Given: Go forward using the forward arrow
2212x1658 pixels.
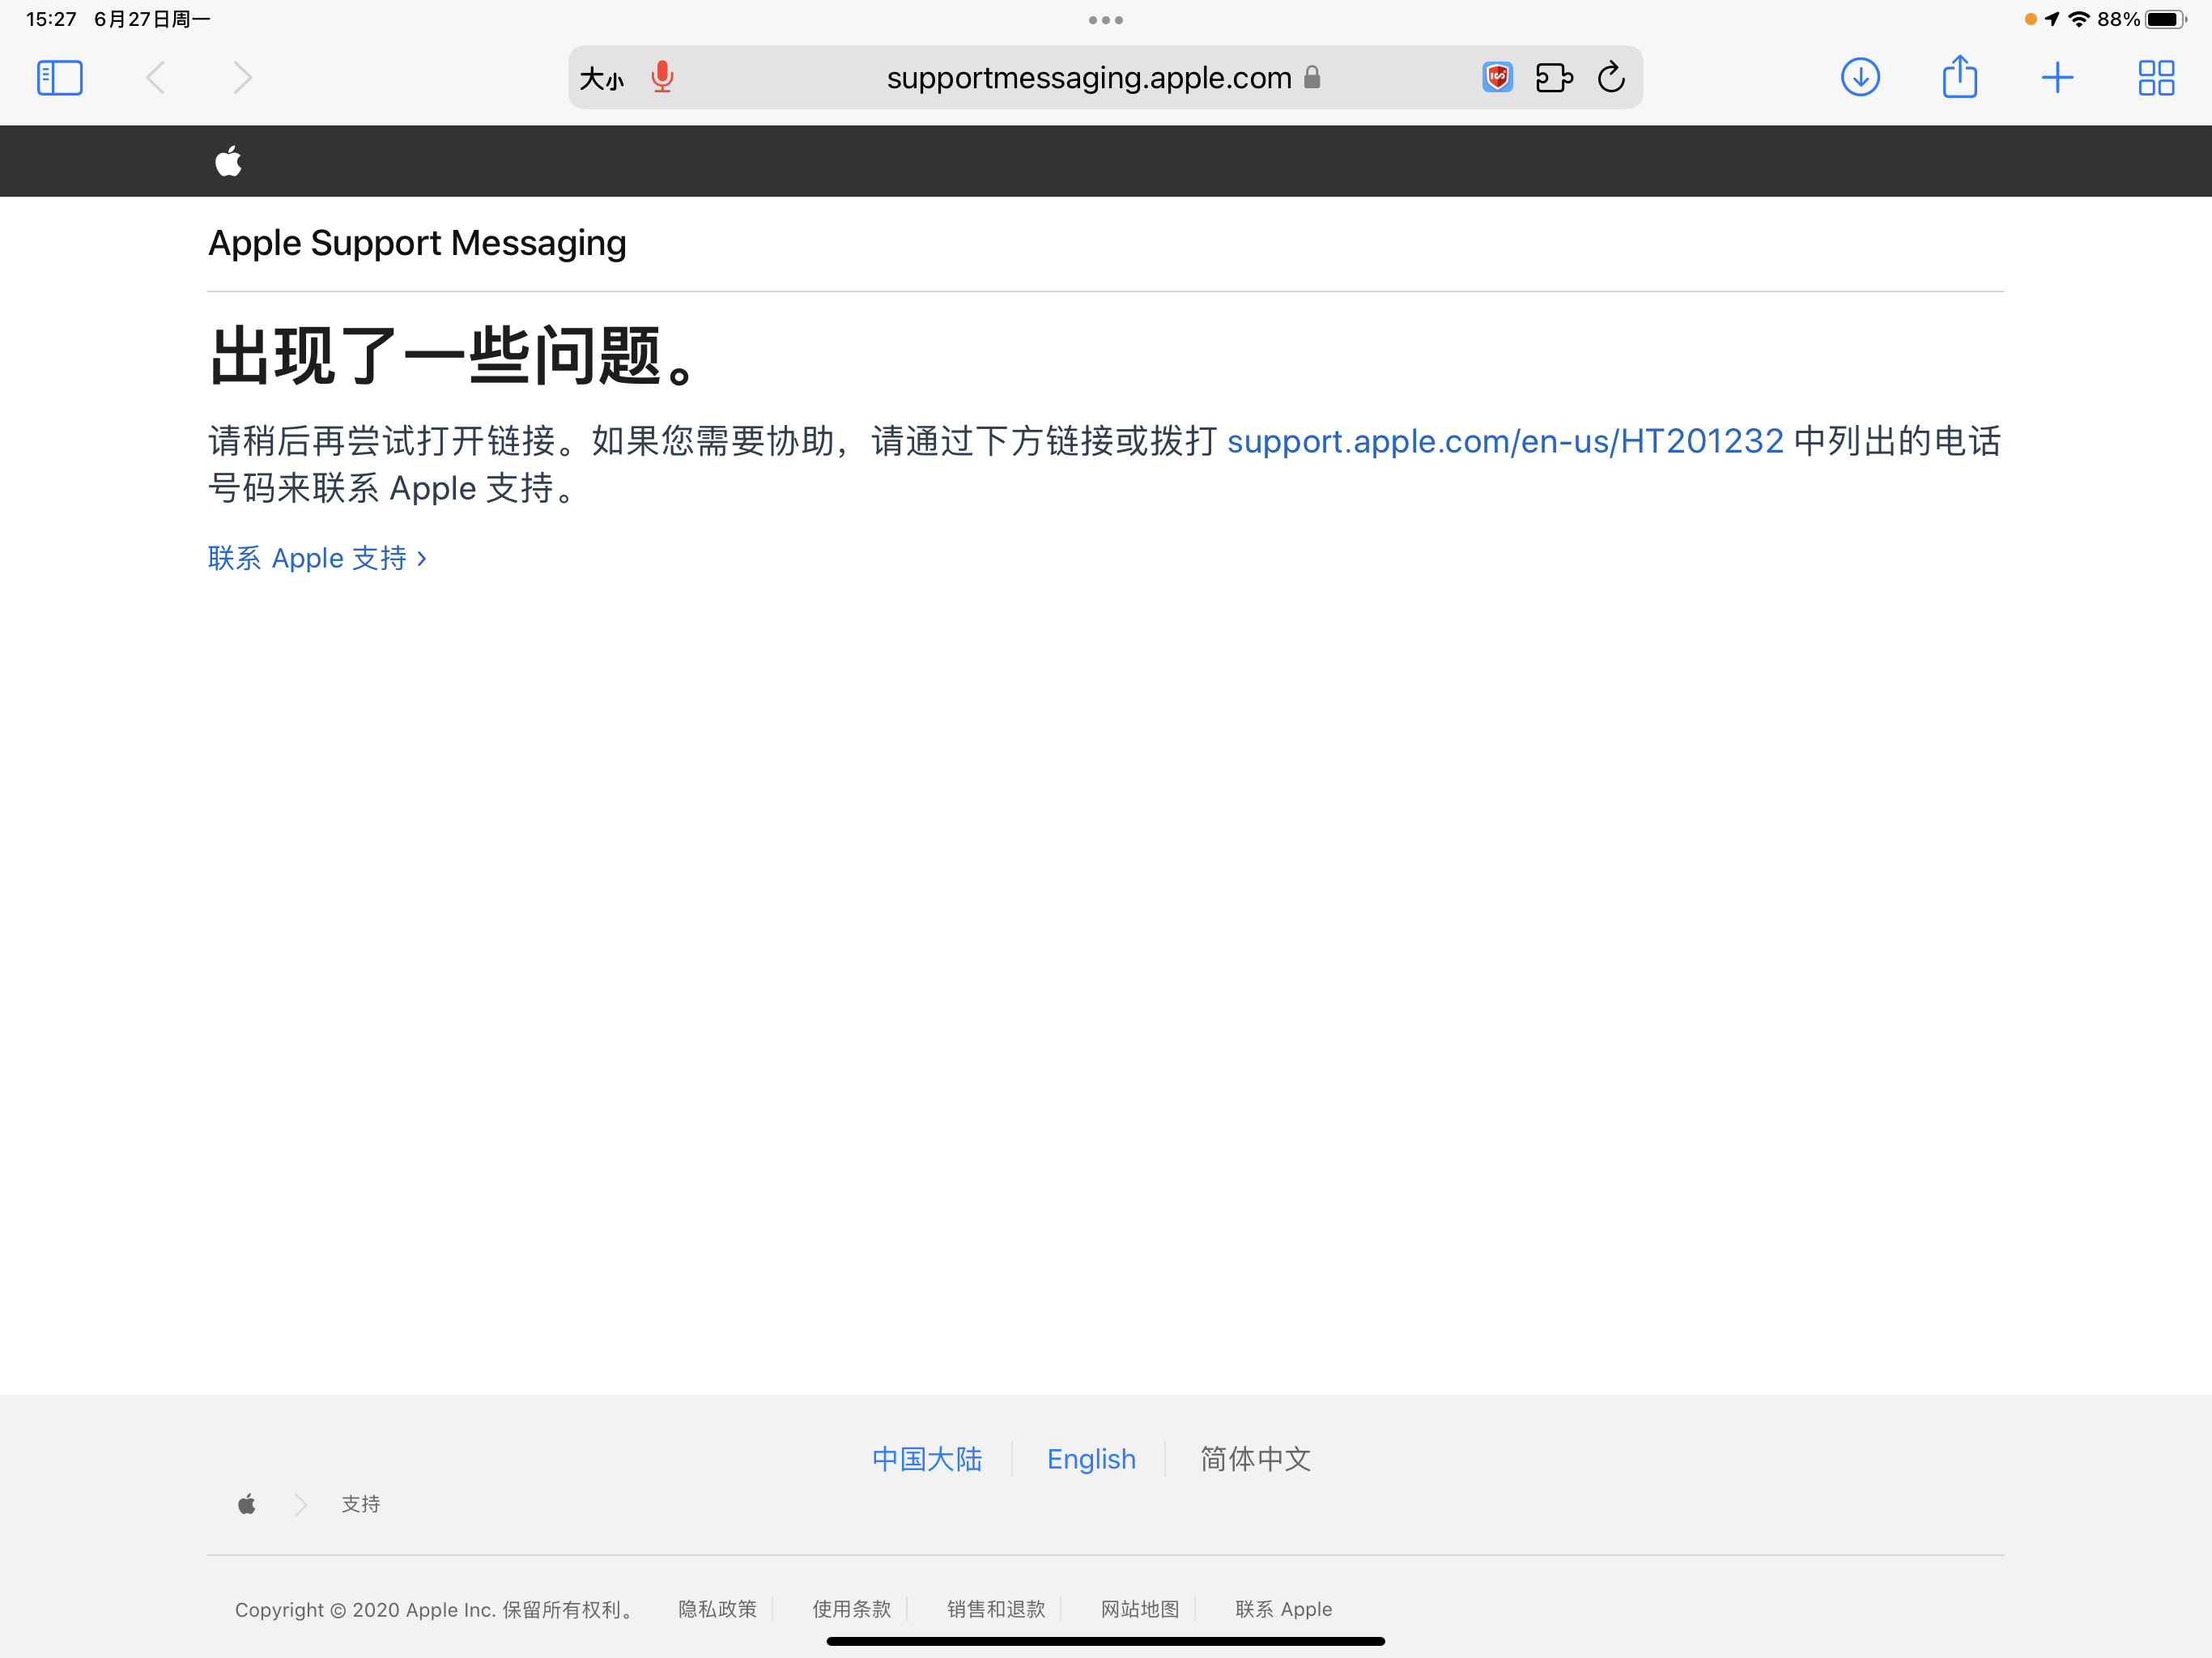Looking at the screenshot, I should point(242,78).
